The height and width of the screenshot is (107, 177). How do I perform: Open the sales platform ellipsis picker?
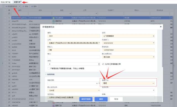(x=153, y=83)
